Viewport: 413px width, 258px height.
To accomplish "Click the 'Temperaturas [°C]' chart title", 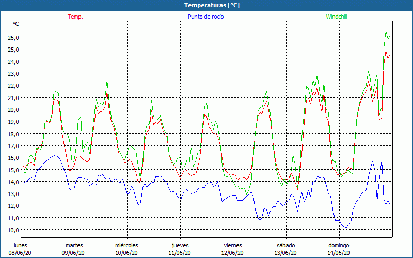I will pos(212,5).
